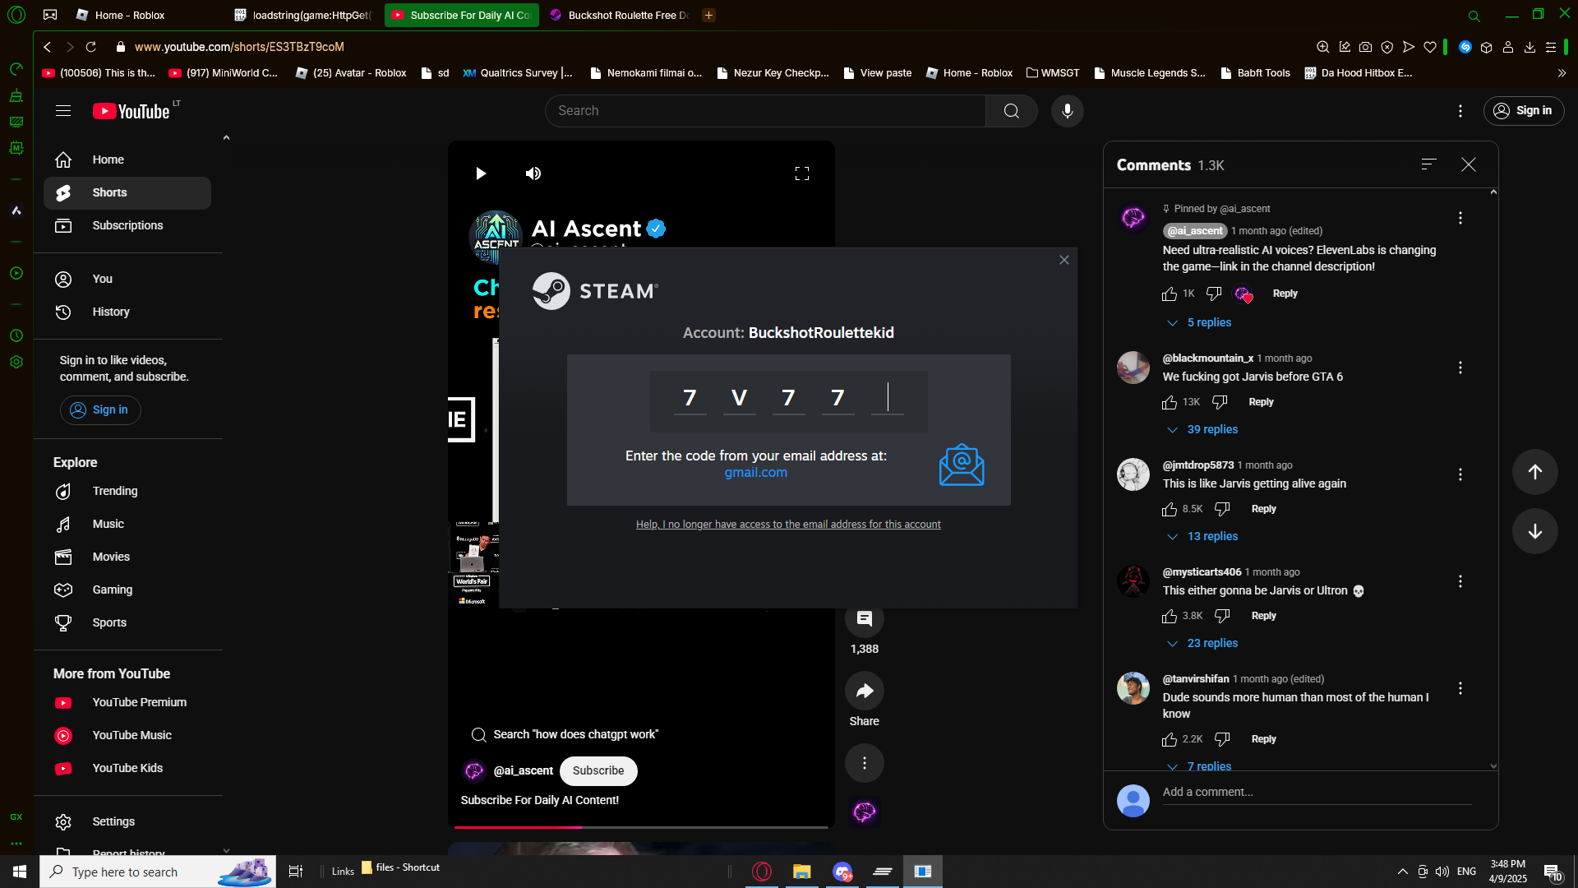Expand 39 replies under @blackmountain_x comment
Image resolution: width=1578 pixels, height=888 pixels.
click(1202, 429)
